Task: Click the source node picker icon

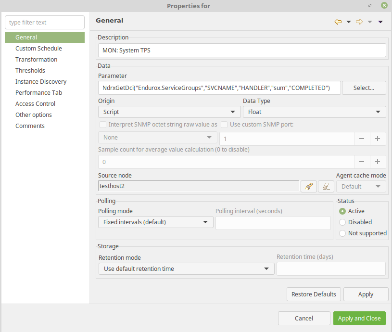Action: coord(308,187)
